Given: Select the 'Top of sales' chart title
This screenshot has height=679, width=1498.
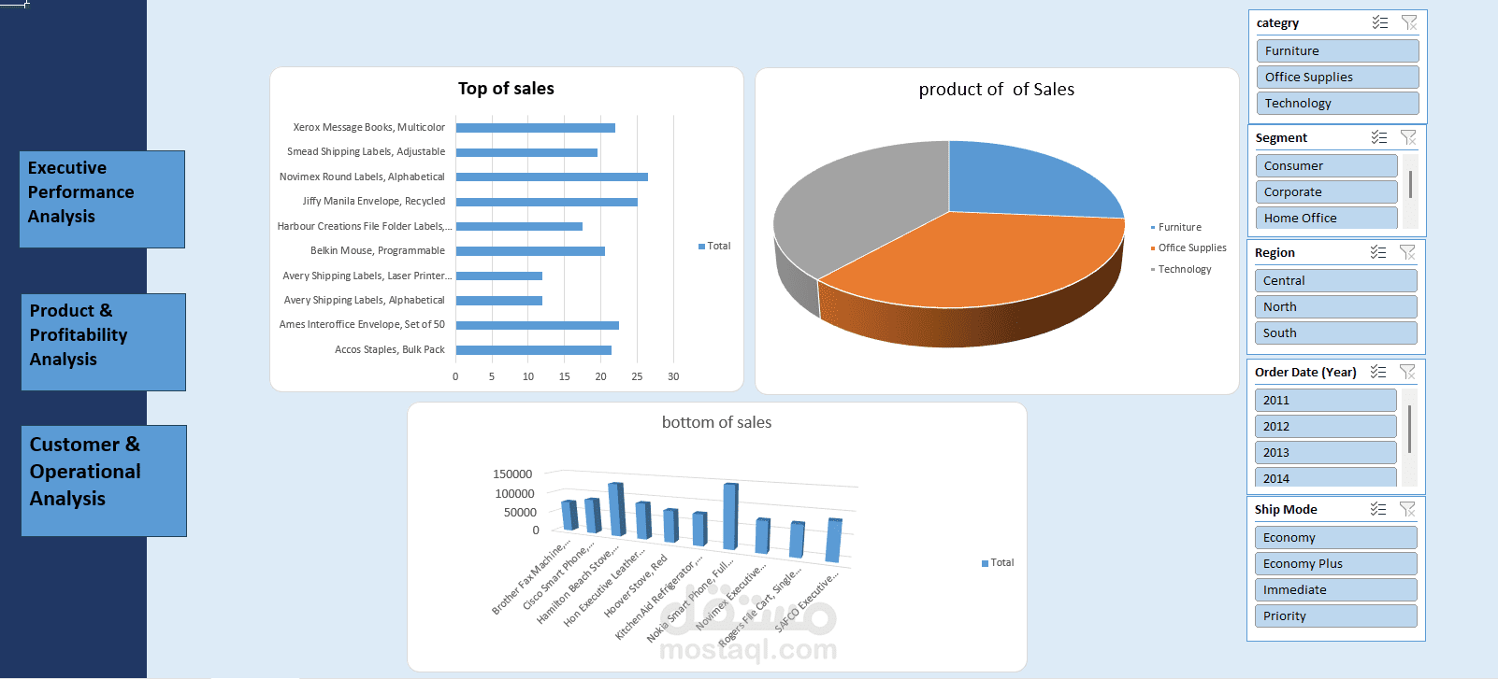Looking at the screenshot, I should [506, 89].
